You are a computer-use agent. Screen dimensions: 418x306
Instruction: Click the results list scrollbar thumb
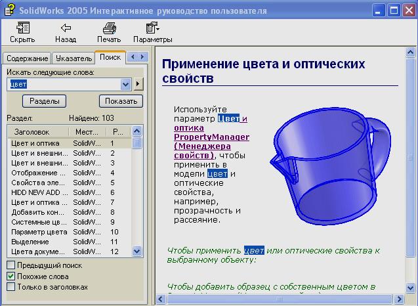[136, 143]
